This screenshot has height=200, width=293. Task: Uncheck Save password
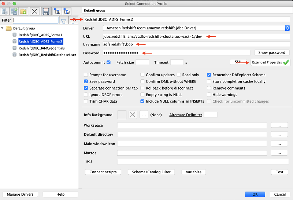tap(86, 81)
